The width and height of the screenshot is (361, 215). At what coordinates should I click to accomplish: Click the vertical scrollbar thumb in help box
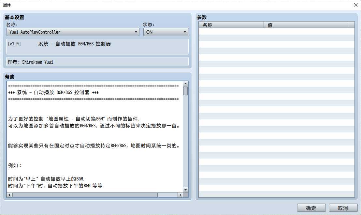pos(186,91)
